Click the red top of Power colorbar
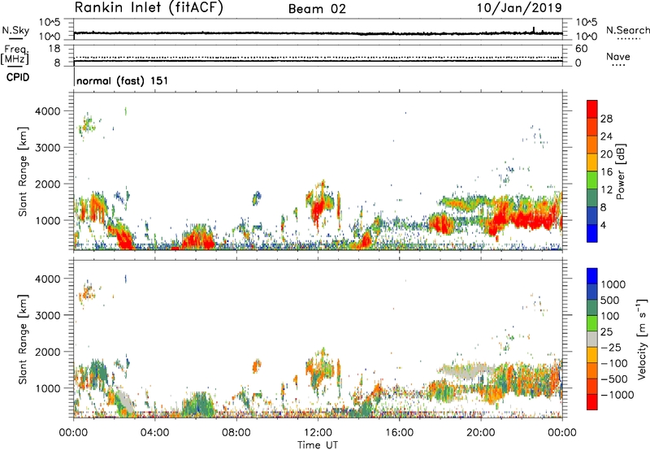 [x=592, y=109]
